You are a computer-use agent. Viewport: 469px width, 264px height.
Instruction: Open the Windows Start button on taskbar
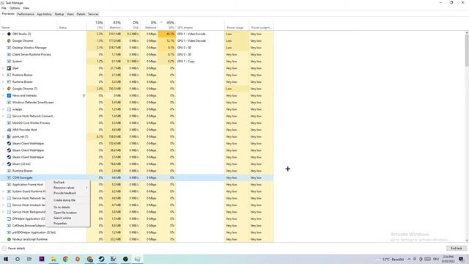[x=6, y=259]
